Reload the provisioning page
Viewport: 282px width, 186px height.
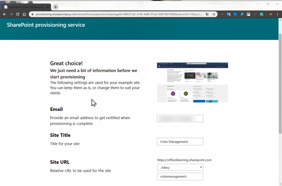pyautogui.click(x=18, y=14)
